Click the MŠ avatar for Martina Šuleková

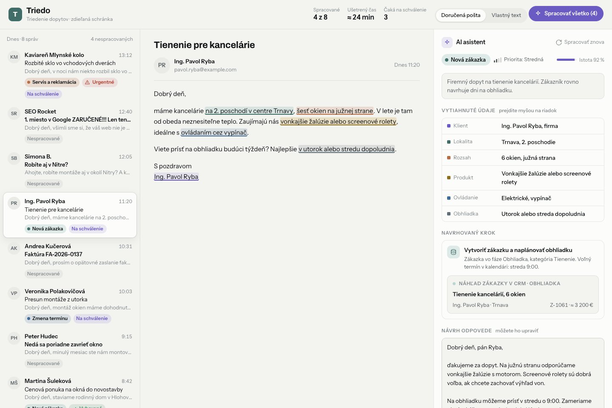[14, 383]
